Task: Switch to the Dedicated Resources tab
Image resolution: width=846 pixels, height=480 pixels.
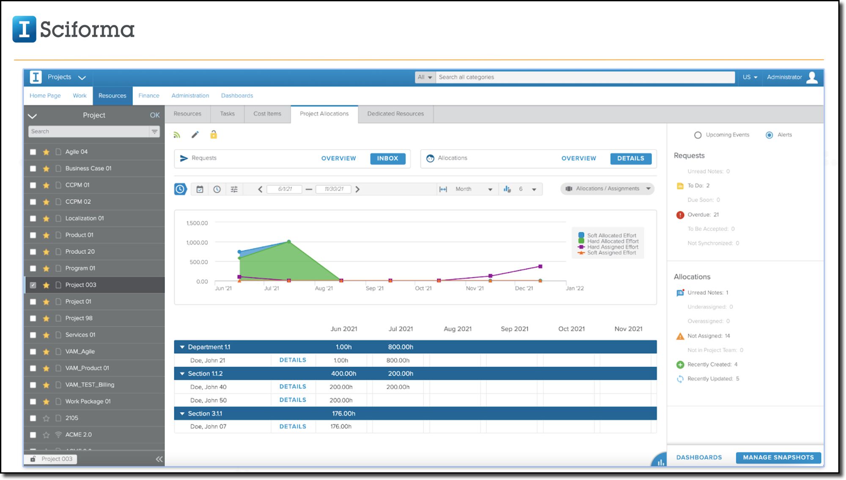Action: click(395, 114)
